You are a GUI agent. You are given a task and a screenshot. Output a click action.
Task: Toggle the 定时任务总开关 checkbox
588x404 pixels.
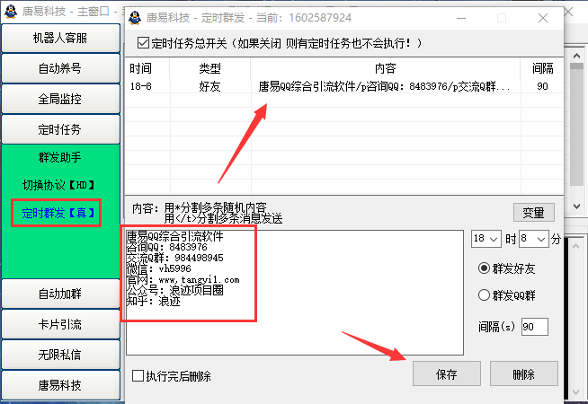(x=143, y=43)
